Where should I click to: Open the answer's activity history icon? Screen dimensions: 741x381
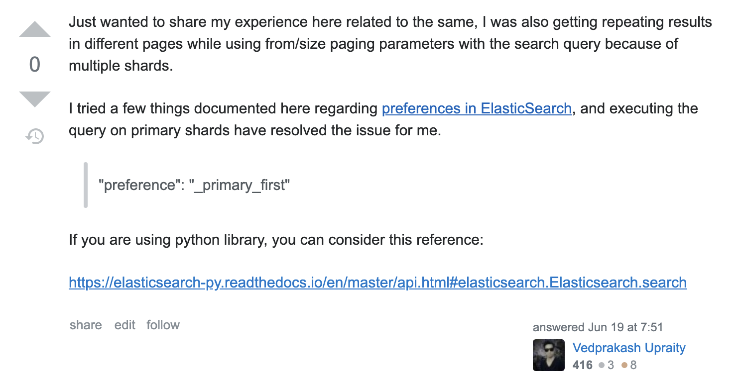pos(35,136)
